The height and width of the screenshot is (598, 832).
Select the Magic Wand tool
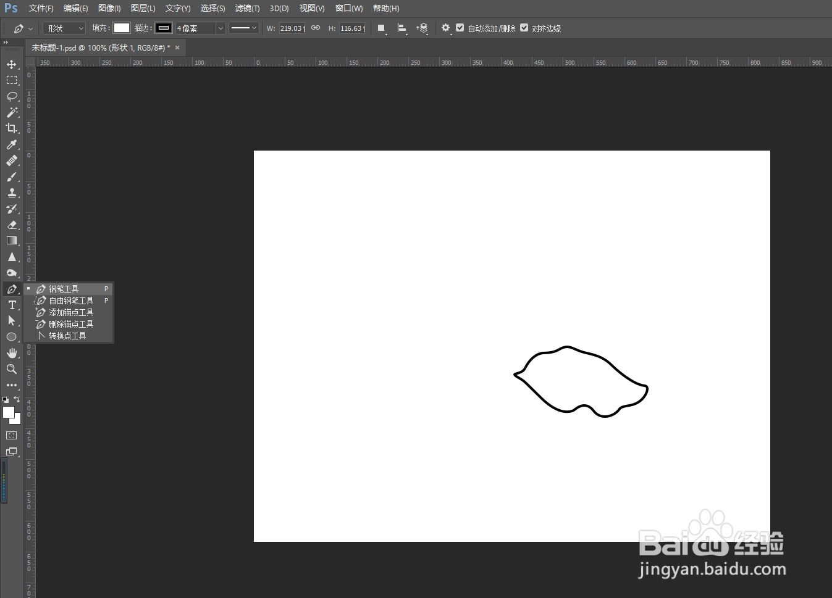pyautogui.click(x=12, y=112)
